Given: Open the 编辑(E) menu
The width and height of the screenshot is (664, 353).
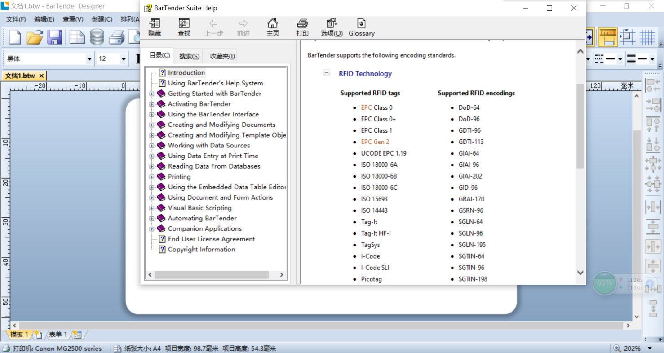Looking at the screenshot, I should [44, 19].
